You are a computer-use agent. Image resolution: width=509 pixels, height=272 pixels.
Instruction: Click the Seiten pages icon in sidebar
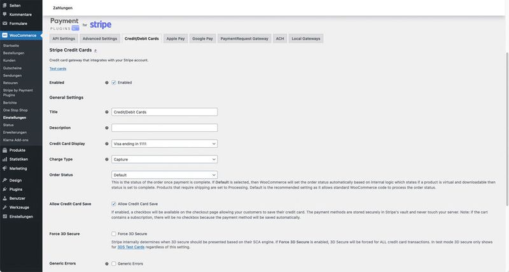pos(4,5)
